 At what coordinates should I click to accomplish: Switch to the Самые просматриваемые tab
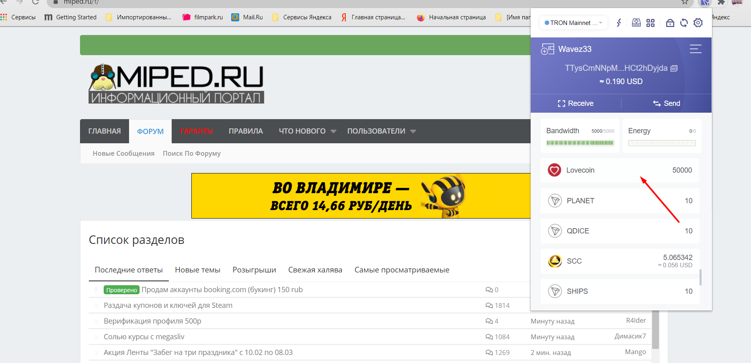click(x=402, y=270)
